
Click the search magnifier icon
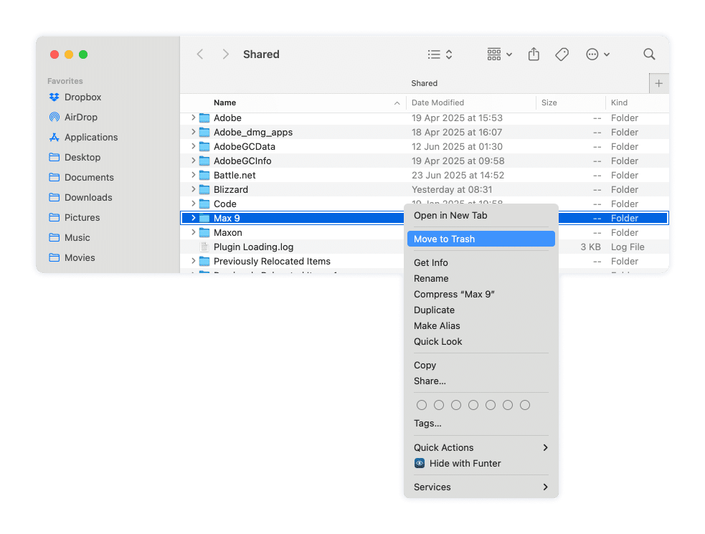pyautogui.click(x=649, y=54)
